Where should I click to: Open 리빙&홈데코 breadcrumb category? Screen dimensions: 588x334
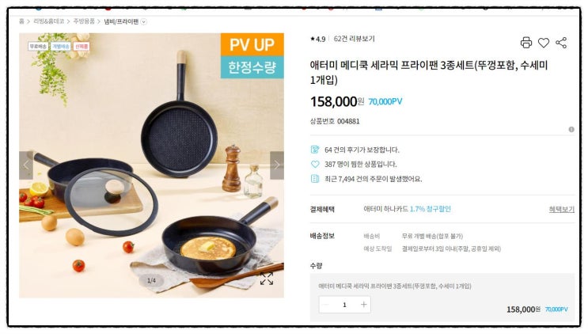point(49,21)
